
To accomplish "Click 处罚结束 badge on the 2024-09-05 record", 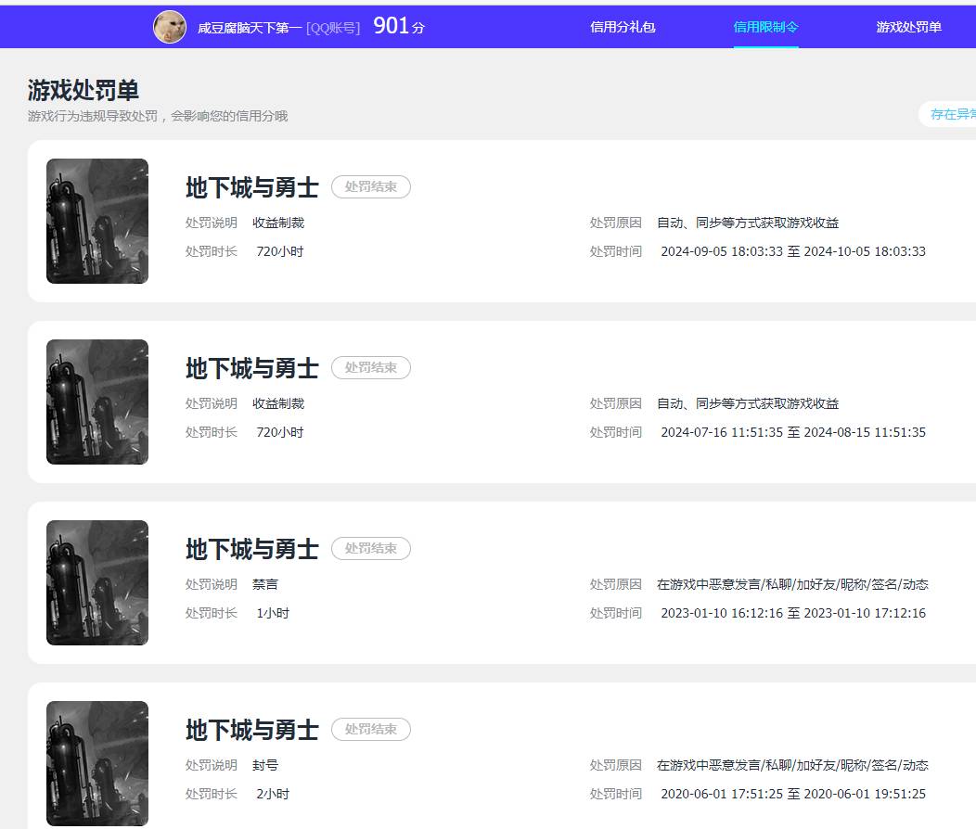I will coord(371,187).
